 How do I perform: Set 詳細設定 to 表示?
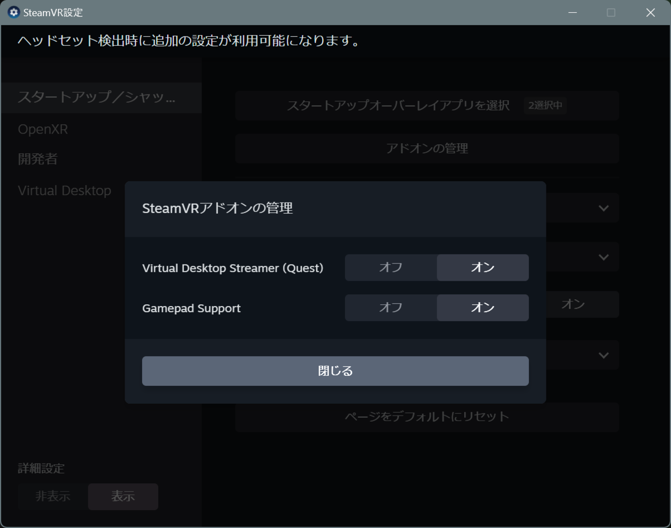123,496
